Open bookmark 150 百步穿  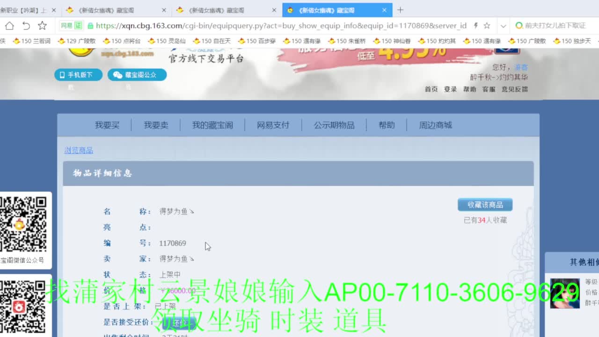tap(257, 41)
